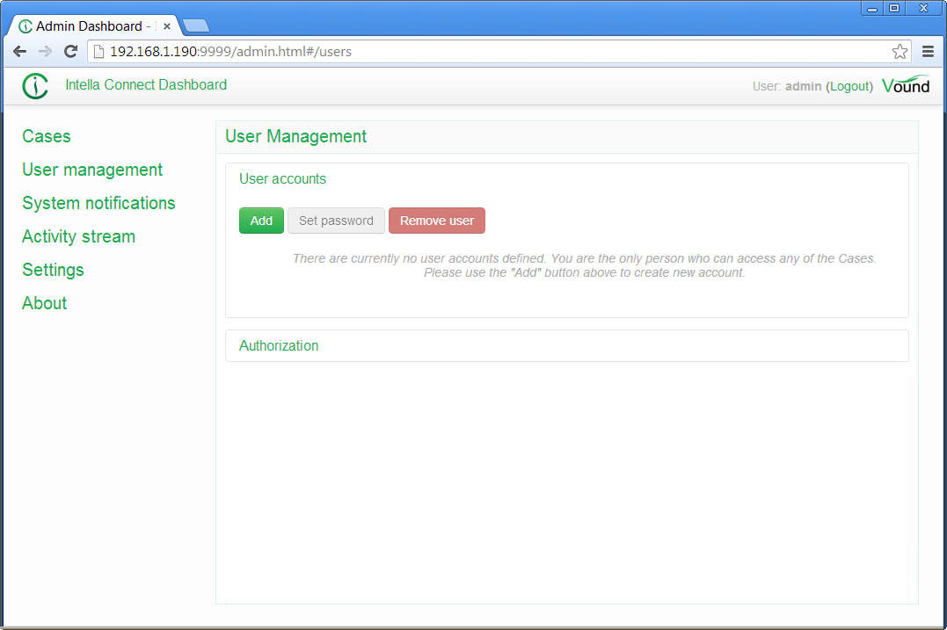Screen dimensions: 947x630
Task: Expand the Authorization panel
Action: pos(279,345)
